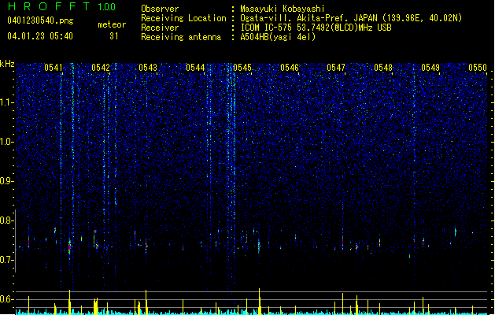Click the 0.8 frequency axis label
This screenshot has height=315, width=495.
(7, 220)
